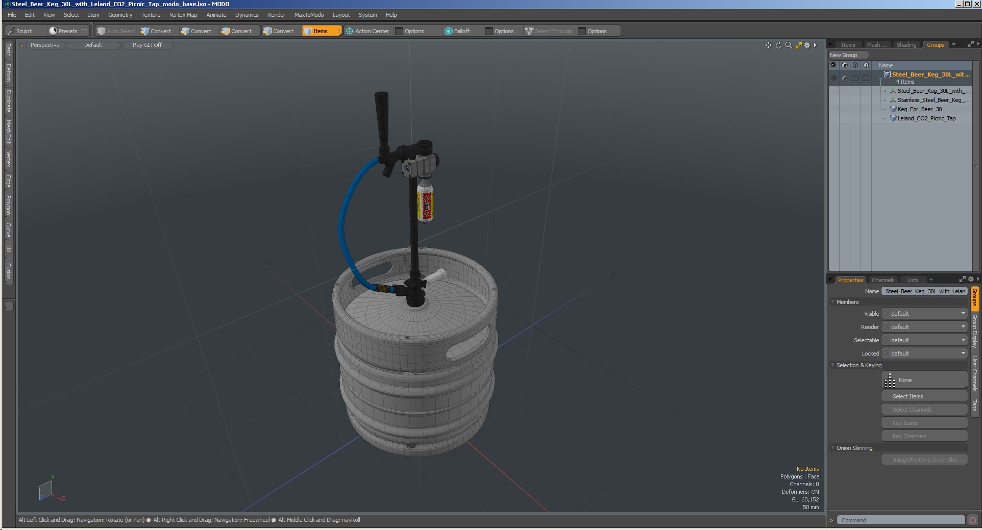Click the Properties panel expand icon
This screenshot has width=982, height=530.
(x=962, y=279)
